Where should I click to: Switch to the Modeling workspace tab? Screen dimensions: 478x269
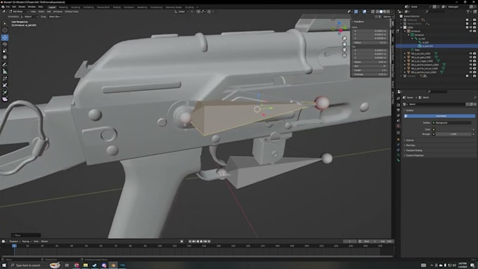tap(63, 7)
